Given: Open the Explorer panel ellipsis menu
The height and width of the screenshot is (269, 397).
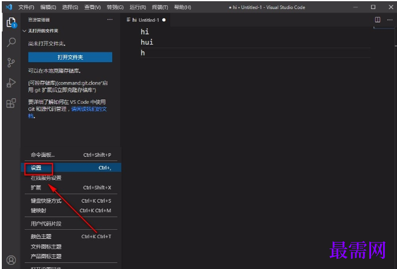Looking at the screenshot, I should tap(110, 19).
